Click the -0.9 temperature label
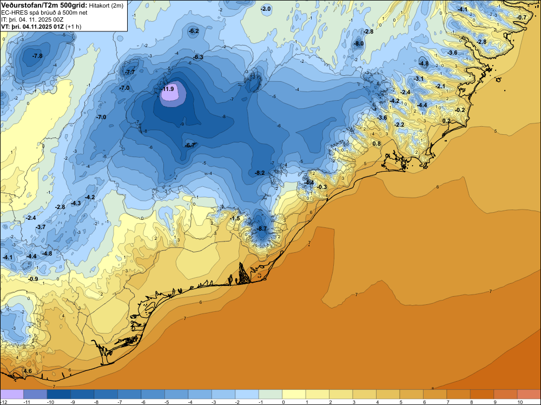 33,279
